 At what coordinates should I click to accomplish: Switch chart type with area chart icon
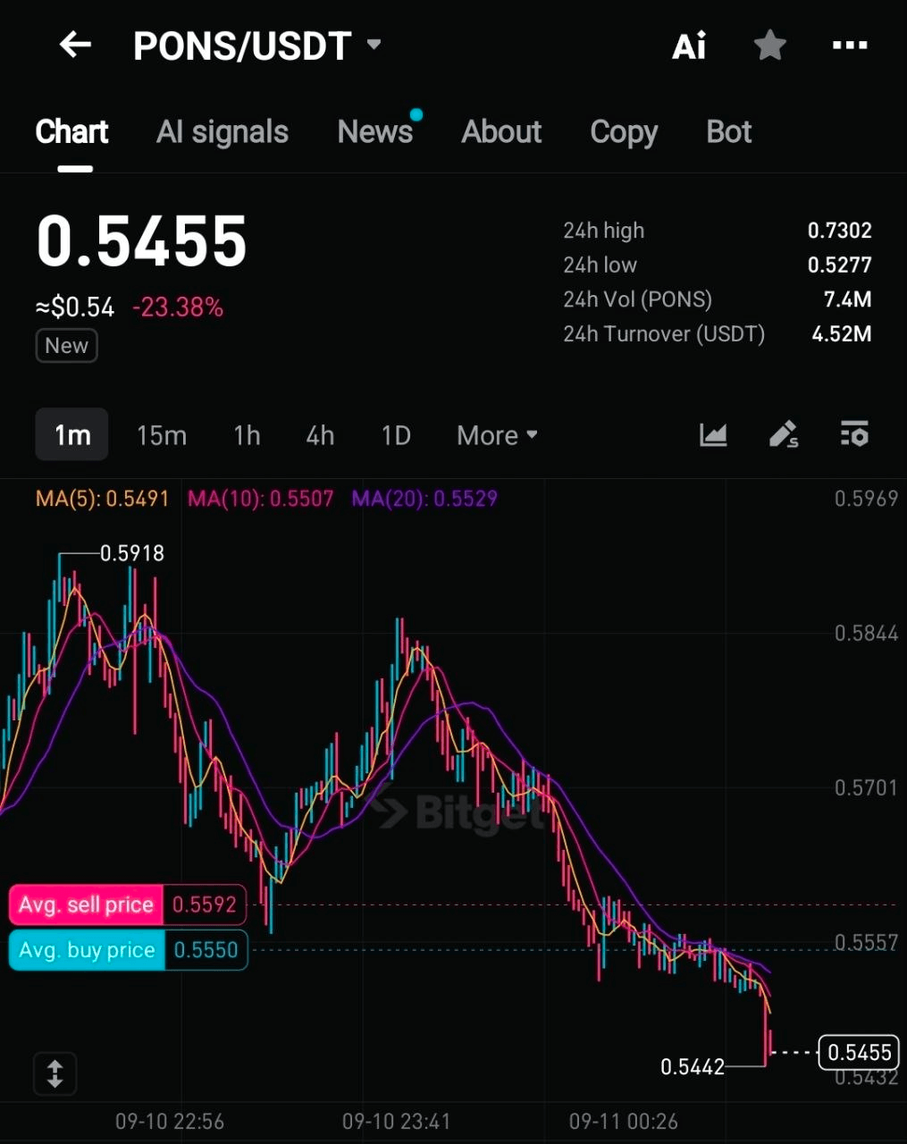click(x=713, y=435)
